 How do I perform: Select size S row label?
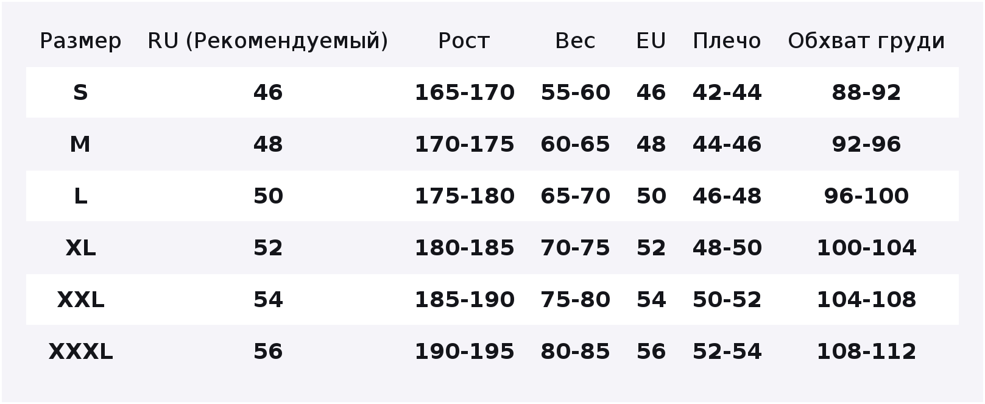80,93
